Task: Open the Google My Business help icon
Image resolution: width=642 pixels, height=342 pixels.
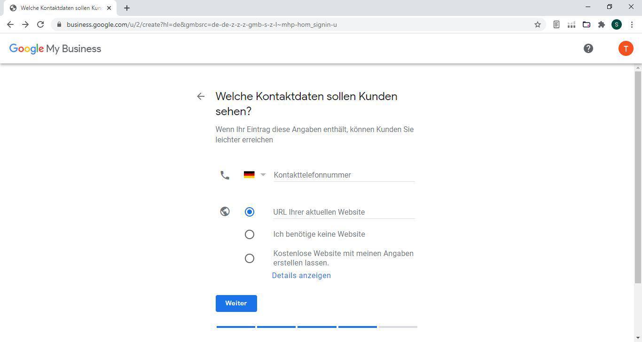Action: pyautogui.click(x=588, y=48)
